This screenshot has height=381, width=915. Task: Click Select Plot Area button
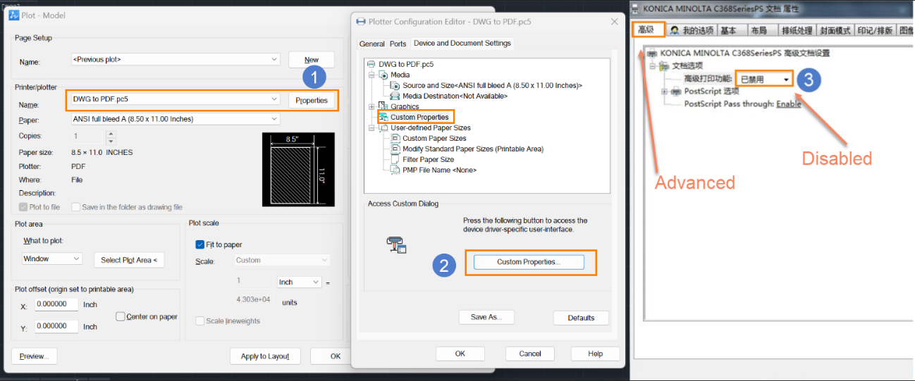(130, 260)
